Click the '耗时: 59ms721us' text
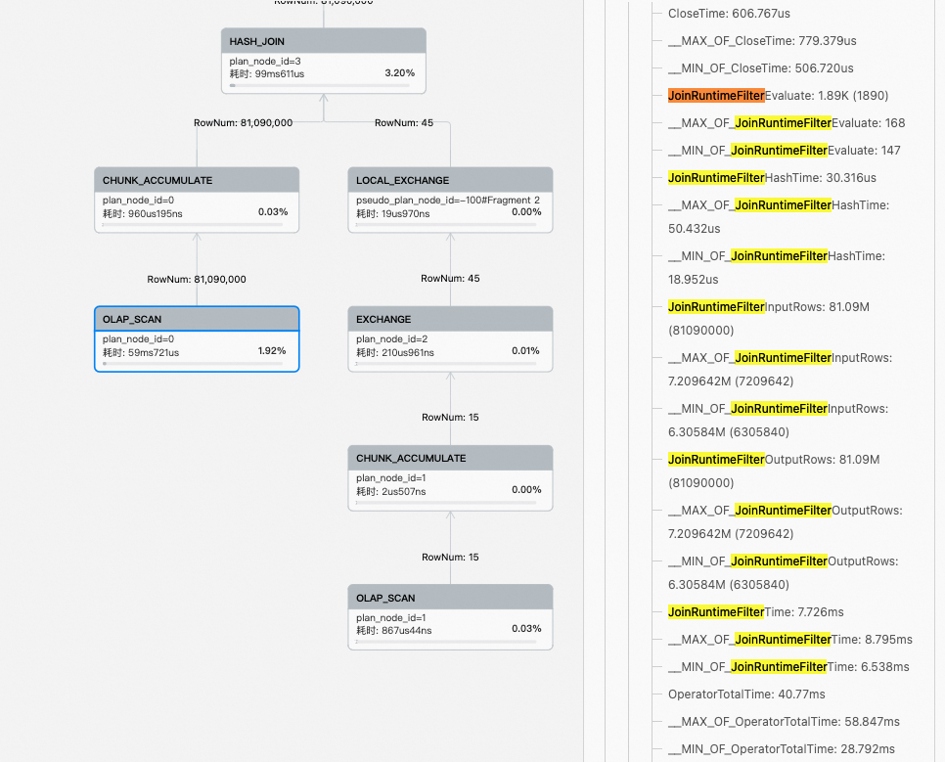Image resolution: width=945 pixels, height=762 pixels. coord(141,353)
